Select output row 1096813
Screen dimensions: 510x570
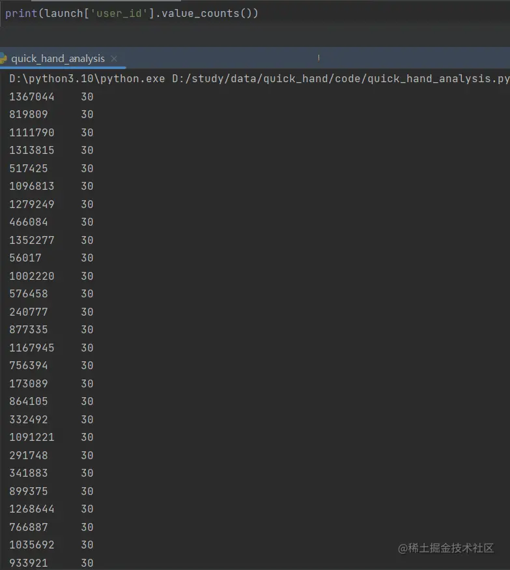(x=51, y=187)
